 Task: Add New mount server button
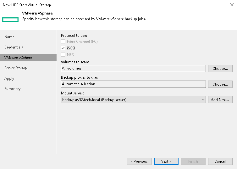[x=220, y=100]
